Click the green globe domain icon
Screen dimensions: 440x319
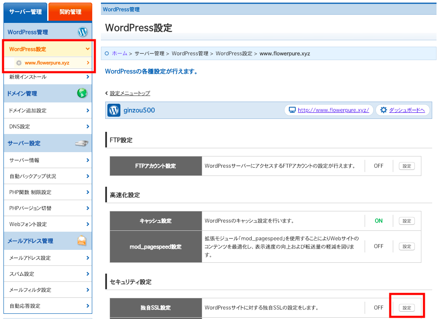(82, 93)
